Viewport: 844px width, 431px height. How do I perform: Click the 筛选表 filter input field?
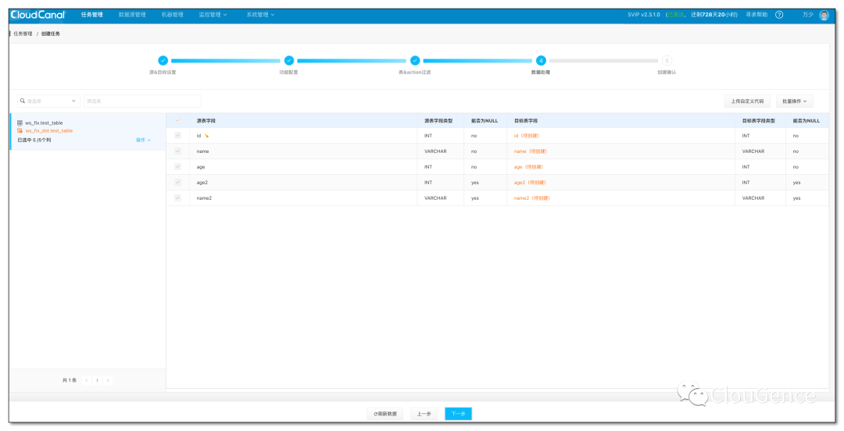click(142, 101)
